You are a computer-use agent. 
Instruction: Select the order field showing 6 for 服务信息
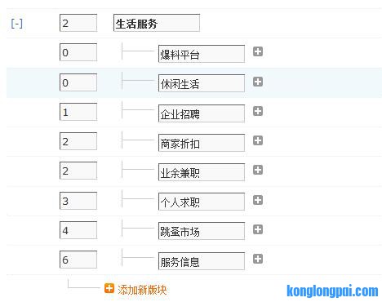pos(78,260)
